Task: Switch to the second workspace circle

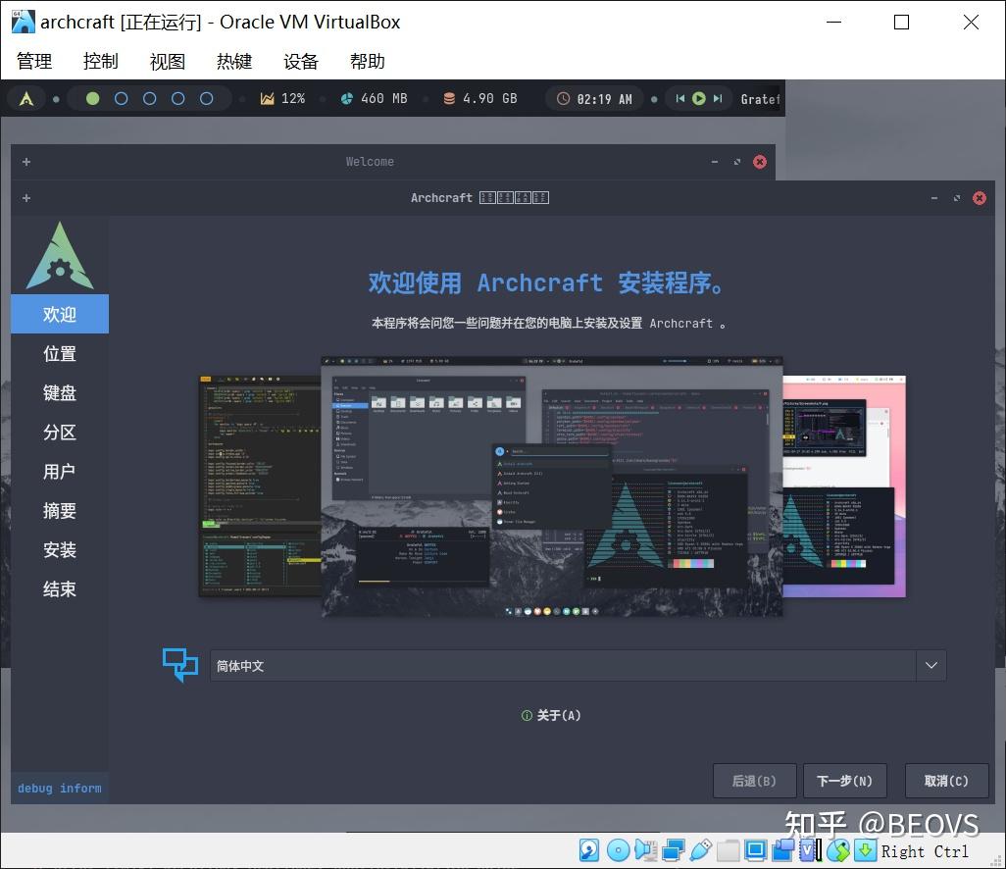Action: pyautogui.click(x=123, y=98)
